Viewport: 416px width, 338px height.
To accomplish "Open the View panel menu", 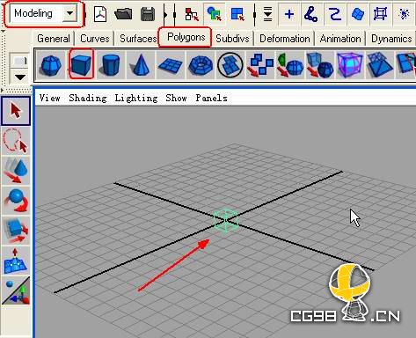I will click(x=50, y=98).
